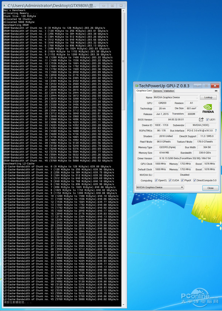
Task: Click the Device ID field 10DE - 17C8
Action: [161, 125]
